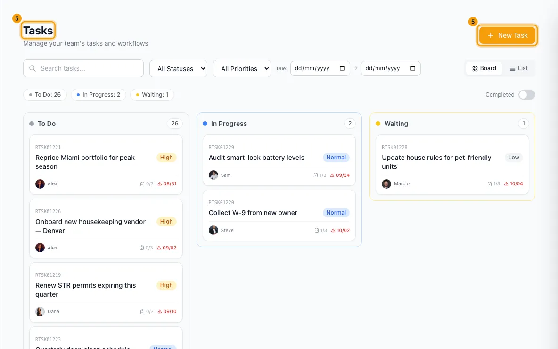Click checklist icon on Collect W-9 card
Viewport: 558px width, 349px height.
317,231
